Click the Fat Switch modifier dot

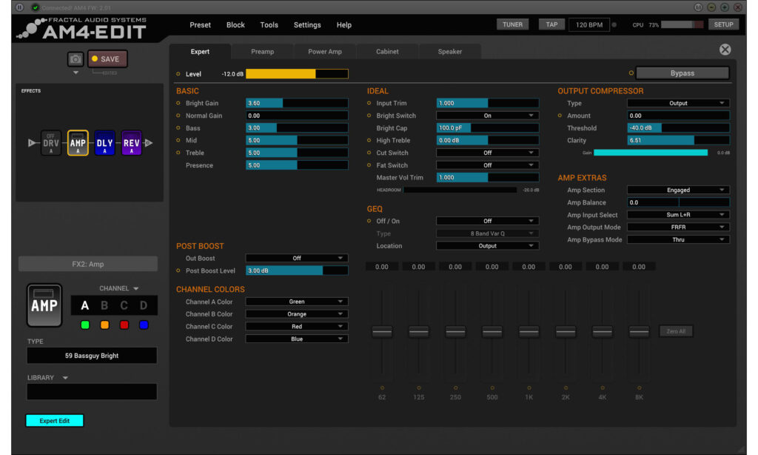coord(369,165)
